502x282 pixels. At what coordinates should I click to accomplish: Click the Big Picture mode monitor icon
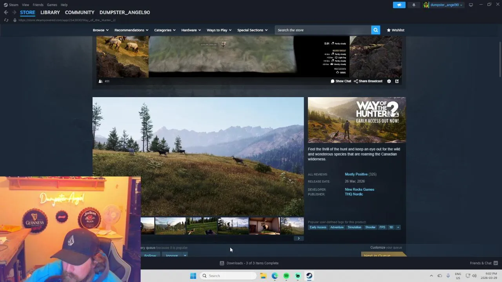[471, 5]
